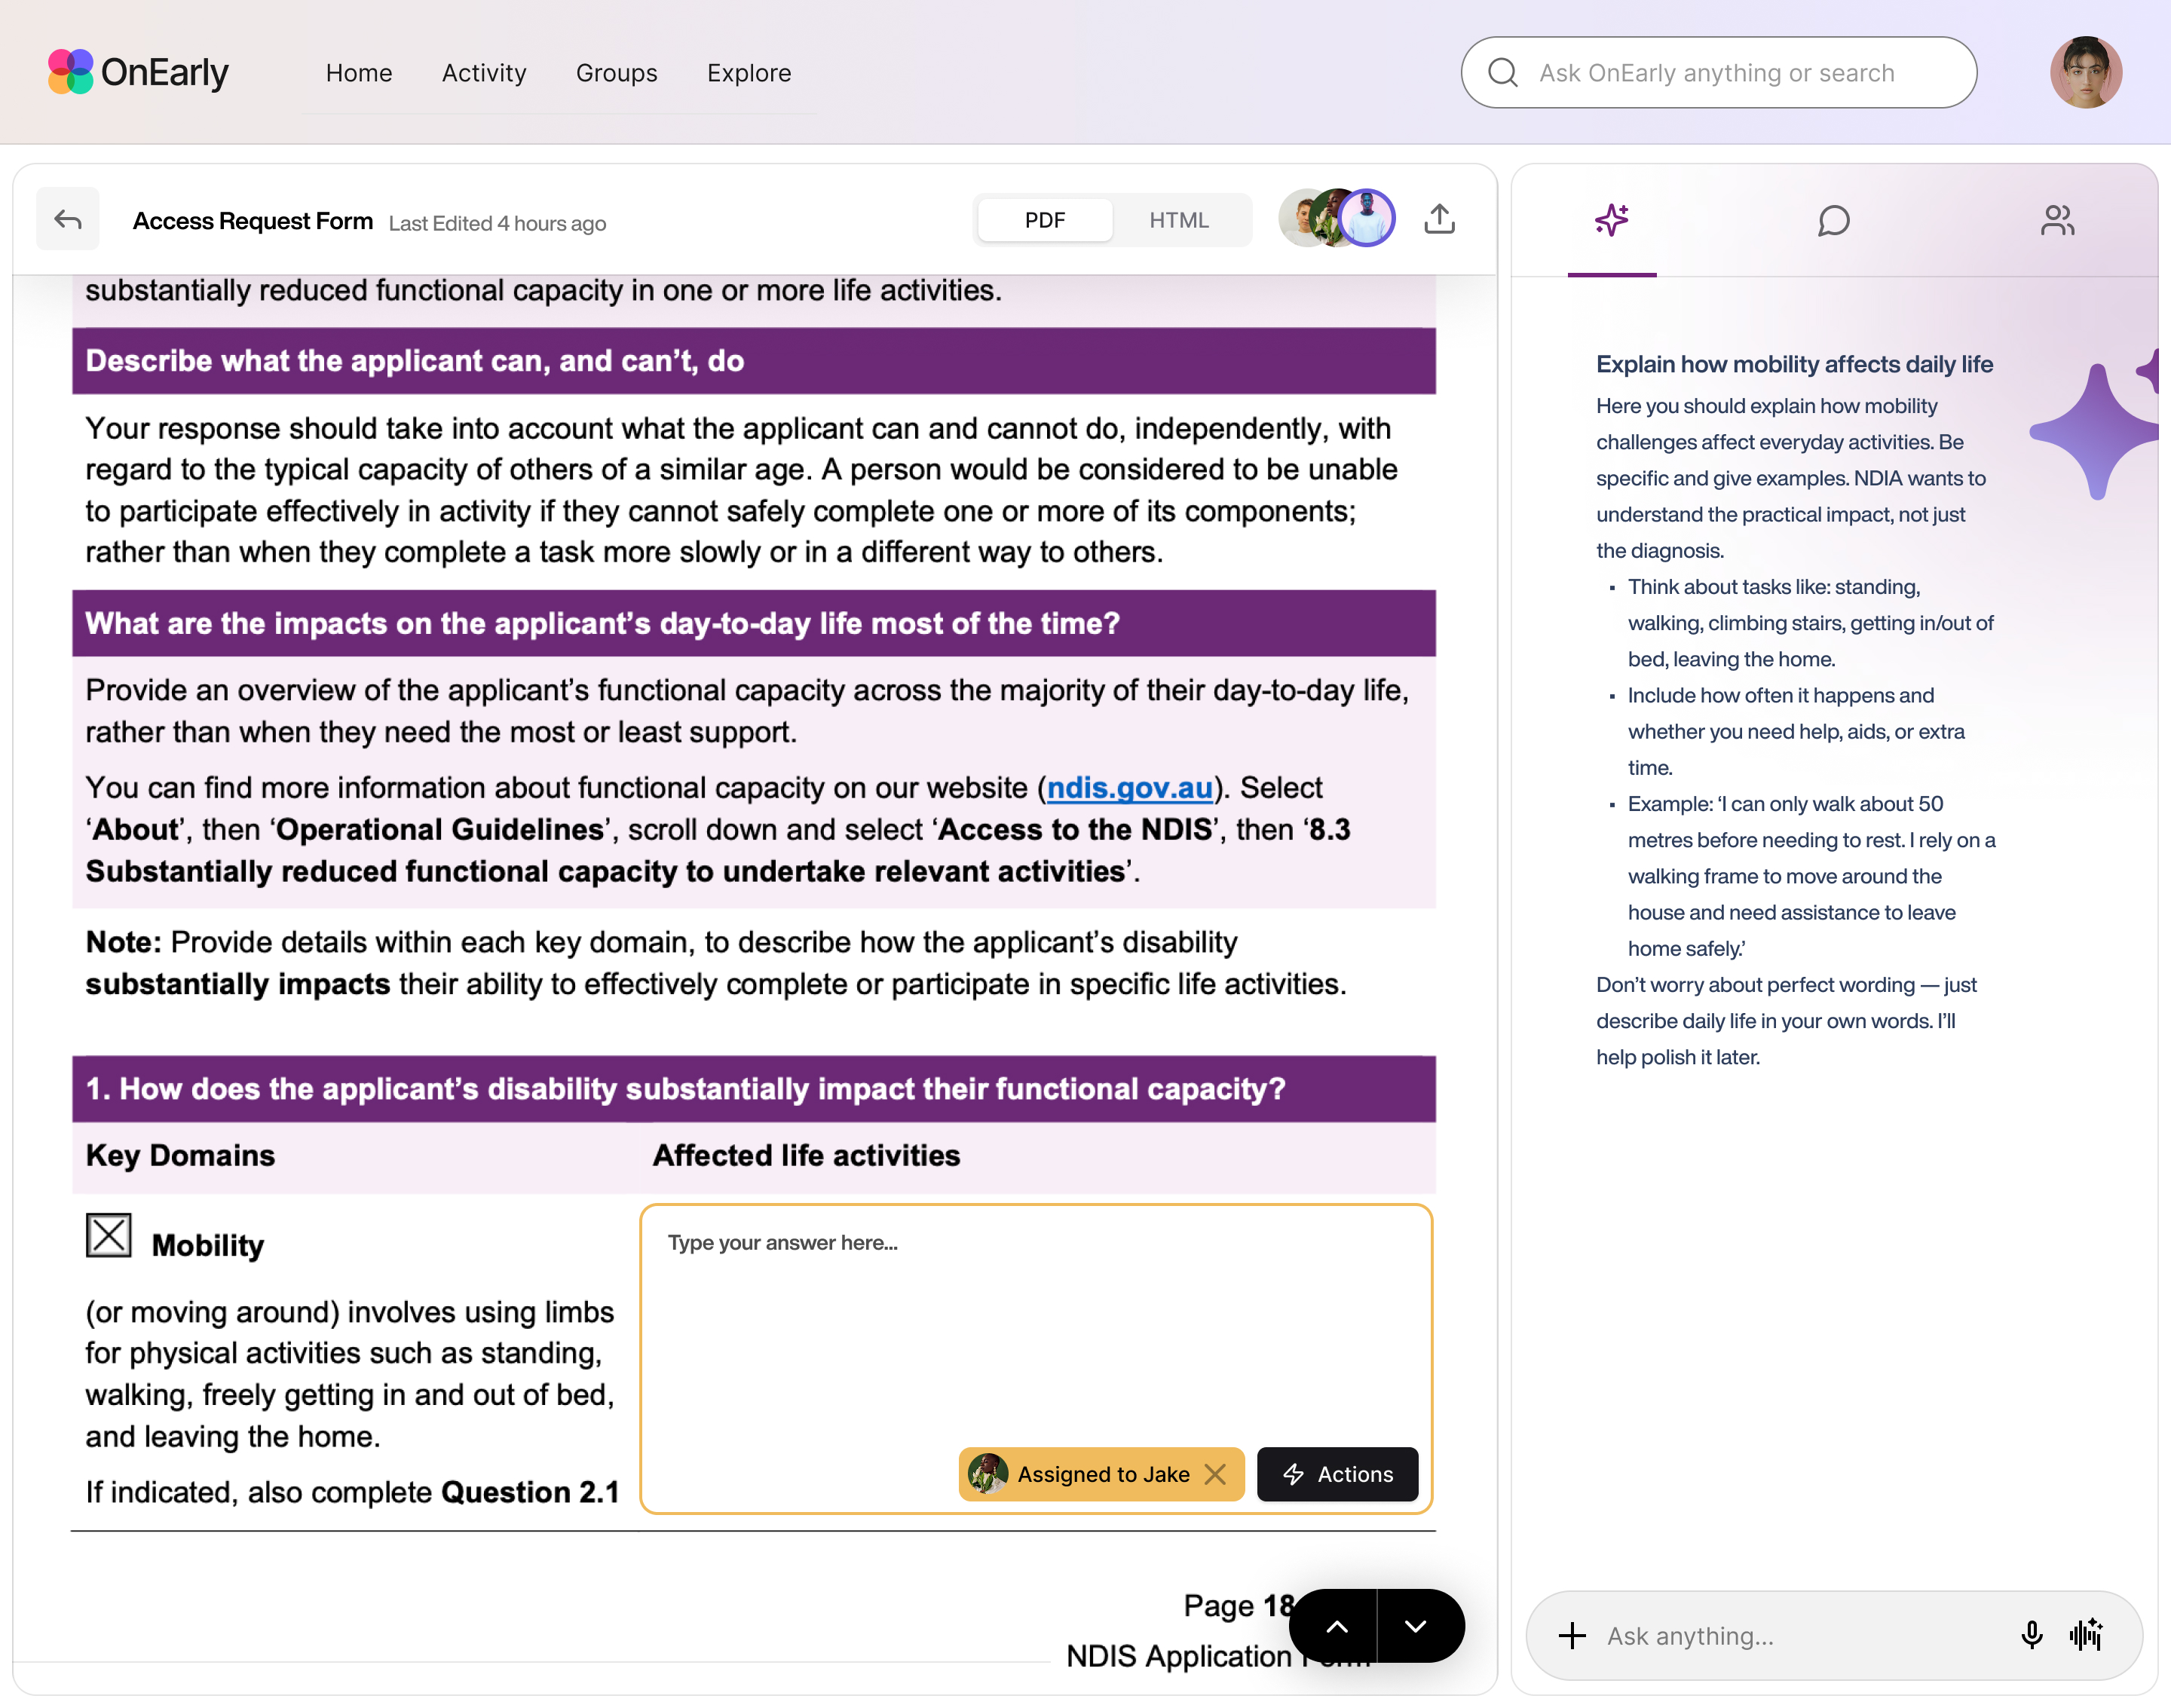Open the Activity nav item

click(x=484, y=73)
